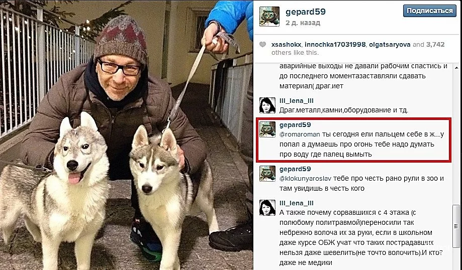Click the gepard59 profile avatar in header

pos(269,17)
